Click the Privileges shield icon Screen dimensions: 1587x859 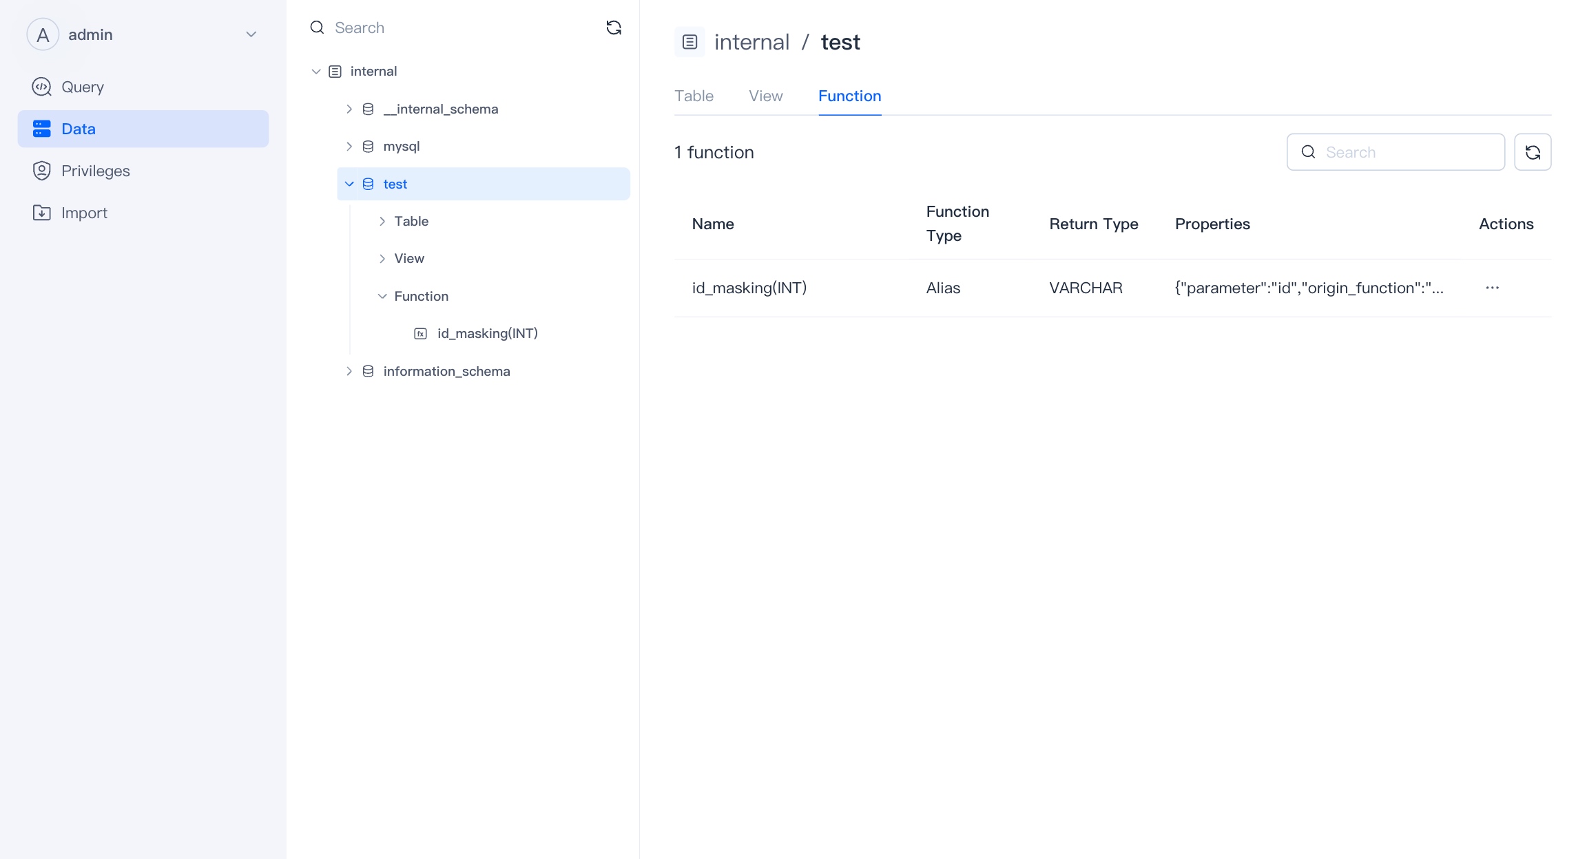42,171
